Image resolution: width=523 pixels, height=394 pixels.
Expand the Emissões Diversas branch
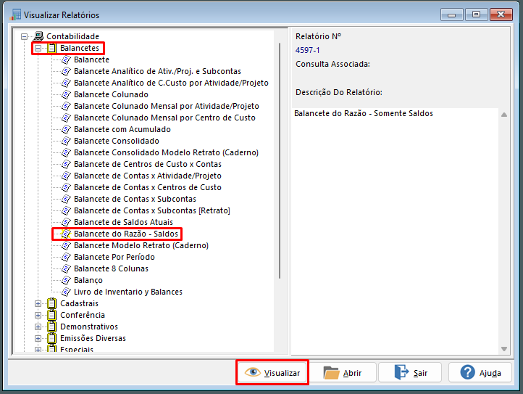point(38,339)
